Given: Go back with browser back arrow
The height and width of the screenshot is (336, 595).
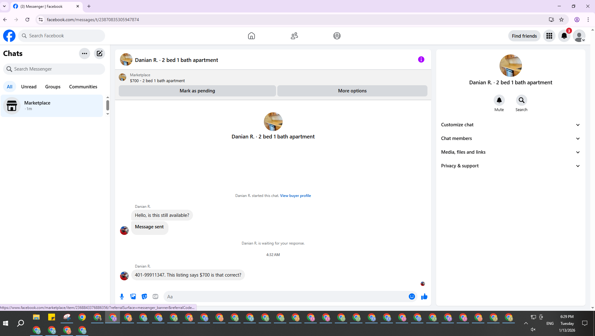Looking at the screenshot, I should click(5, 20).
